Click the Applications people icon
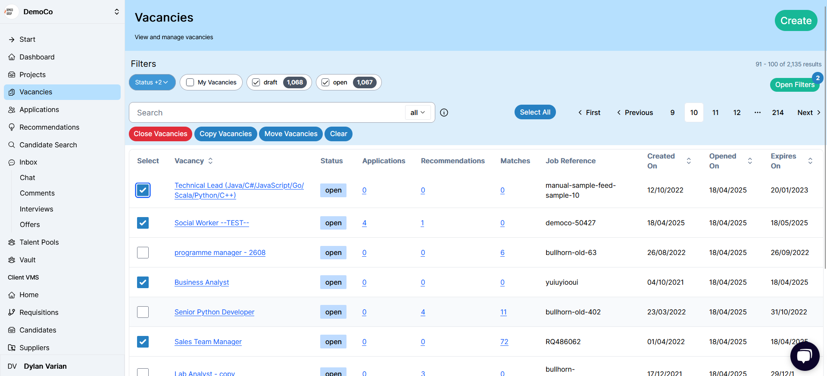 12,110
